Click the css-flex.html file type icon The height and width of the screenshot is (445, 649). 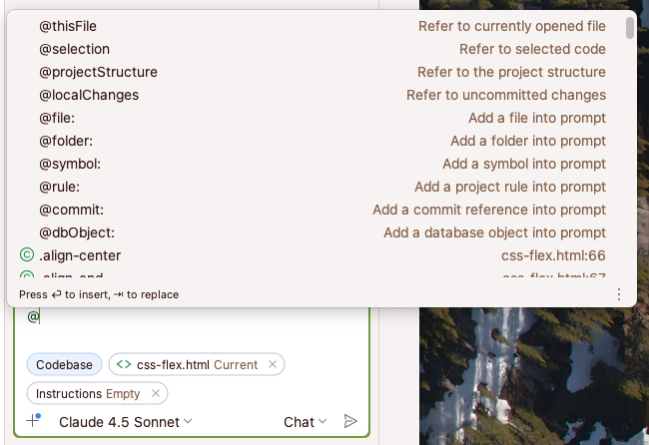[x=125, y=365]
